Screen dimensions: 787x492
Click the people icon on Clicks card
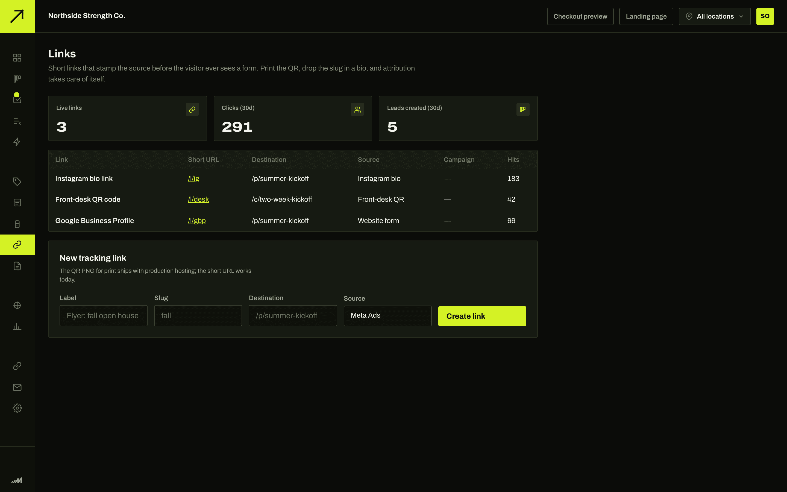point(357,109)
